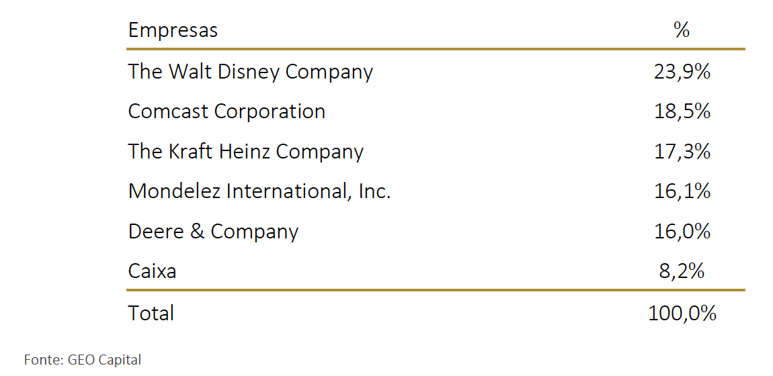Click the 8,2% Caixa value

coord(682,271)
